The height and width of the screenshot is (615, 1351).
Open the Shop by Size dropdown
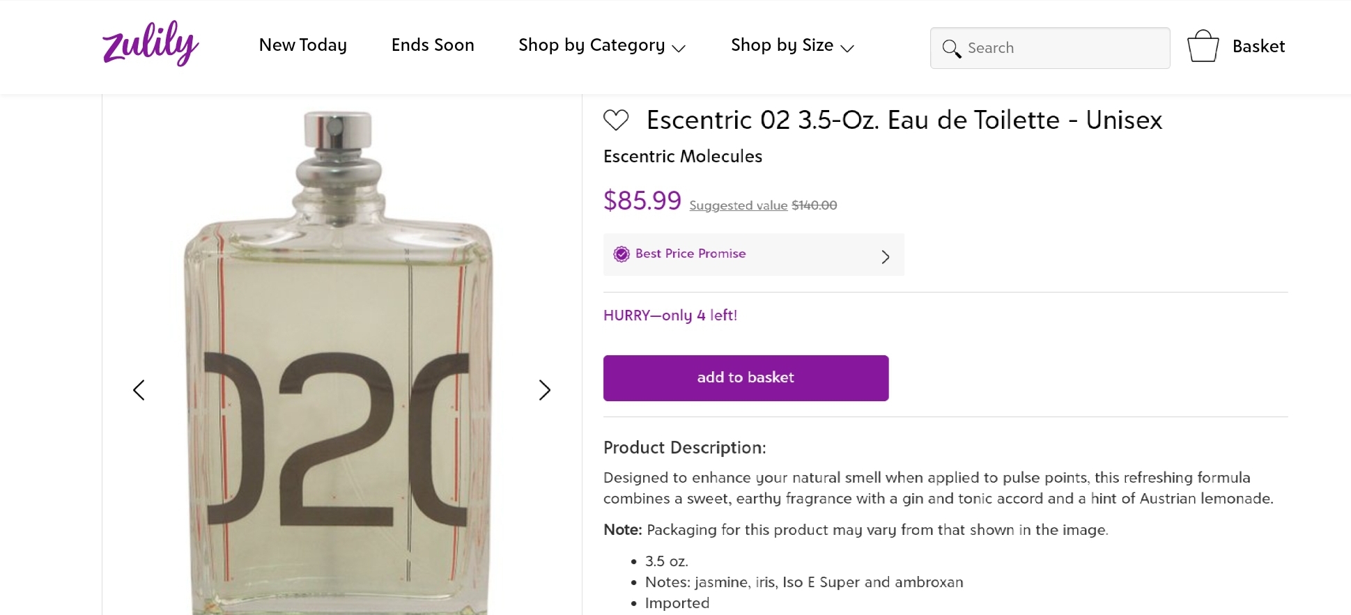pos(792,46)
